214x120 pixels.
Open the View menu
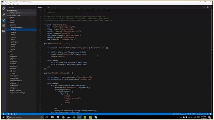pyautogui.click(x=10, y=4)
